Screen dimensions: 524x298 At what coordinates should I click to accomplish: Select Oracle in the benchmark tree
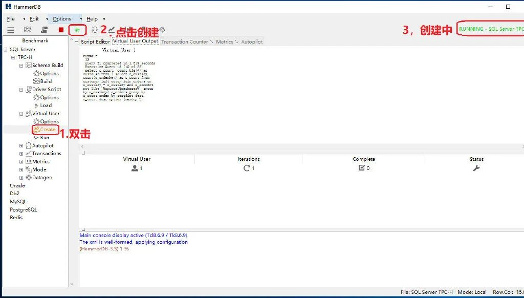coord(17,185)
